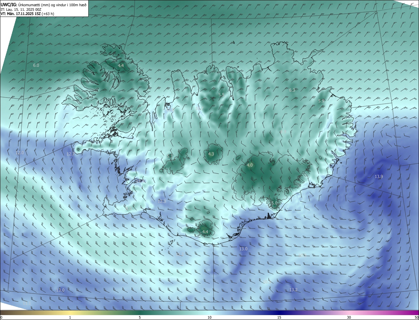Viewport: 419px width, 320px height.
Task: Click the legend label 10
Action: pyautogui.click(x=209, y=317)
